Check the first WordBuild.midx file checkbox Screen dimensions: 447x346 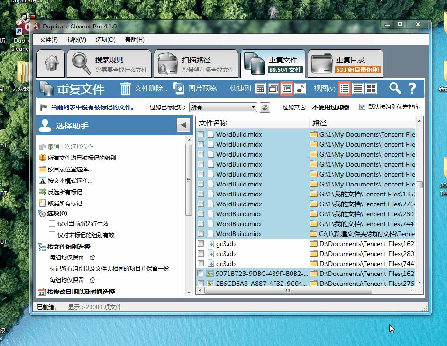coord(201,134)
